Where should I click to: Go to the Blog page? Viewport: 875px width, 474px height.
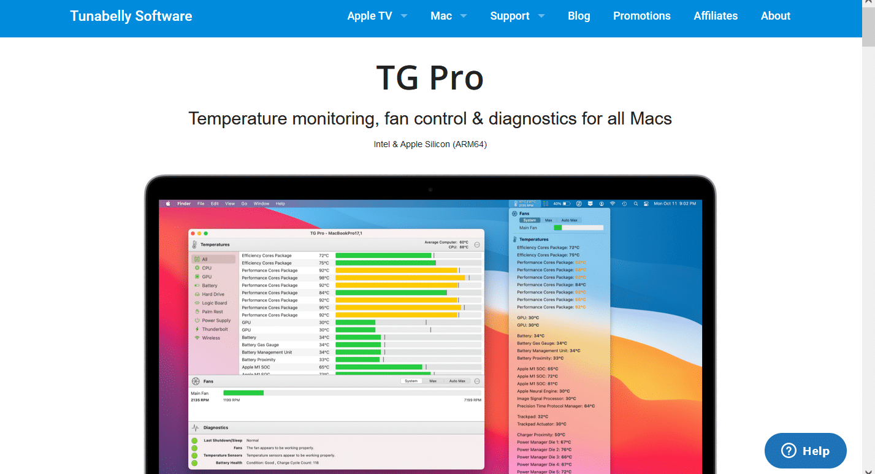pos(579,16)
